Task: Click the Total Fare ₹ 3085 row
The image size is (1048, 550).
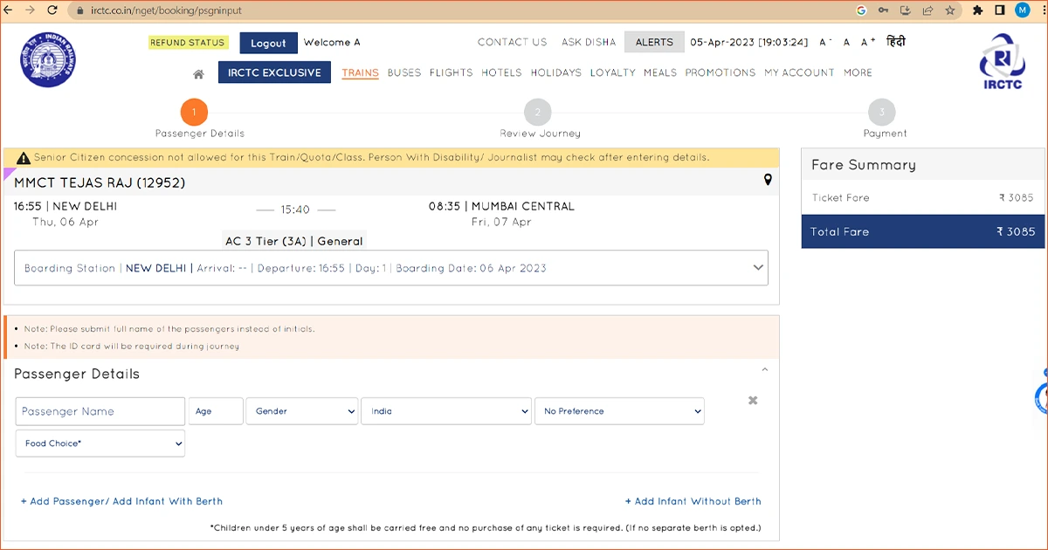Action: pos(922,231)
